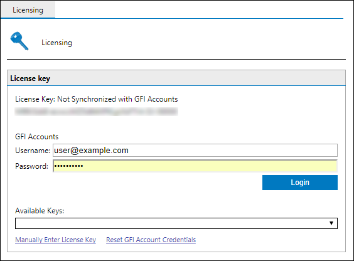Click the Available Keys: label
354x261 pixels.
(40, 211)
